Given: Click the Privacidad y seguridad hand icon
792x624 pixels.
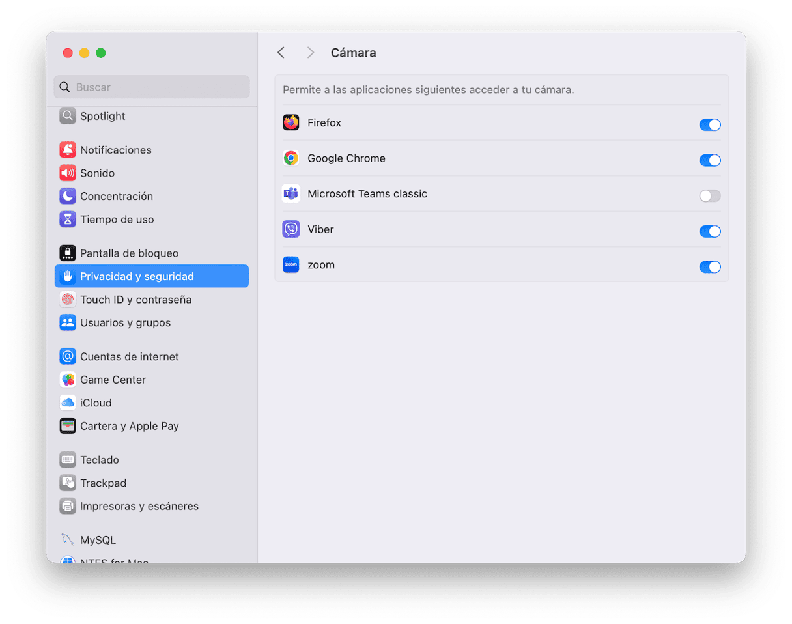Looking at the screenshot, I should click(68, 276).
